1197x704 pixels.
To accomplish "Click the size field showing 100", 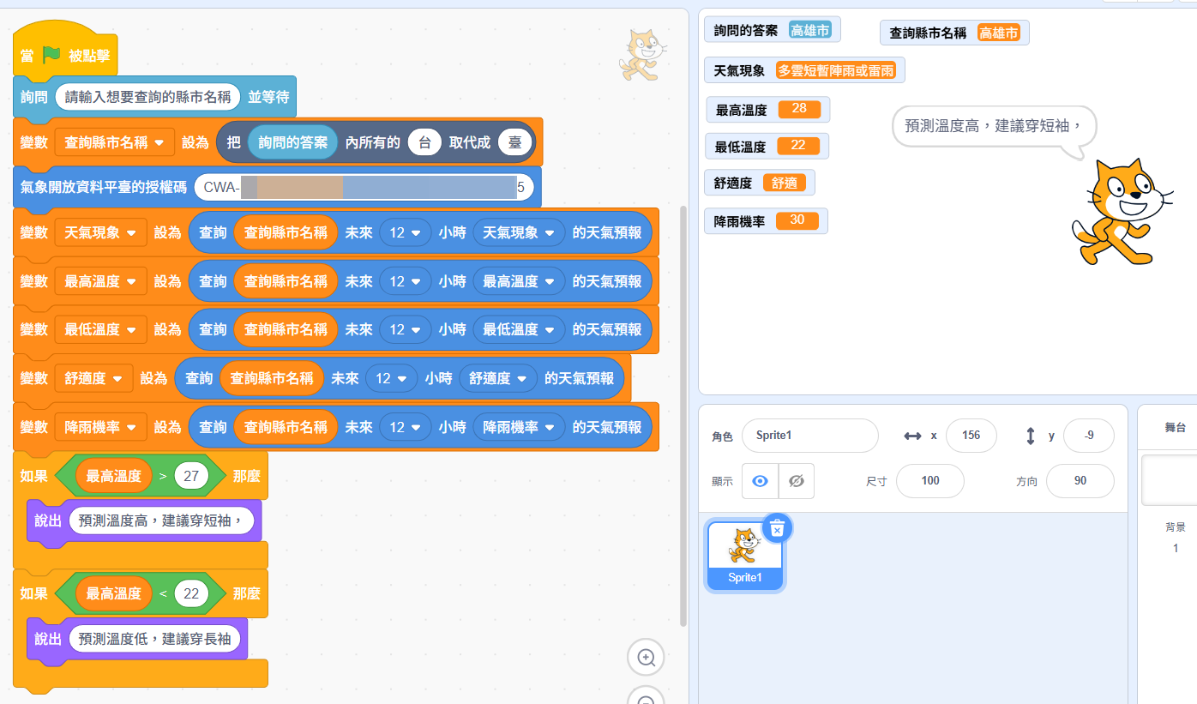I will click(929, 481).
